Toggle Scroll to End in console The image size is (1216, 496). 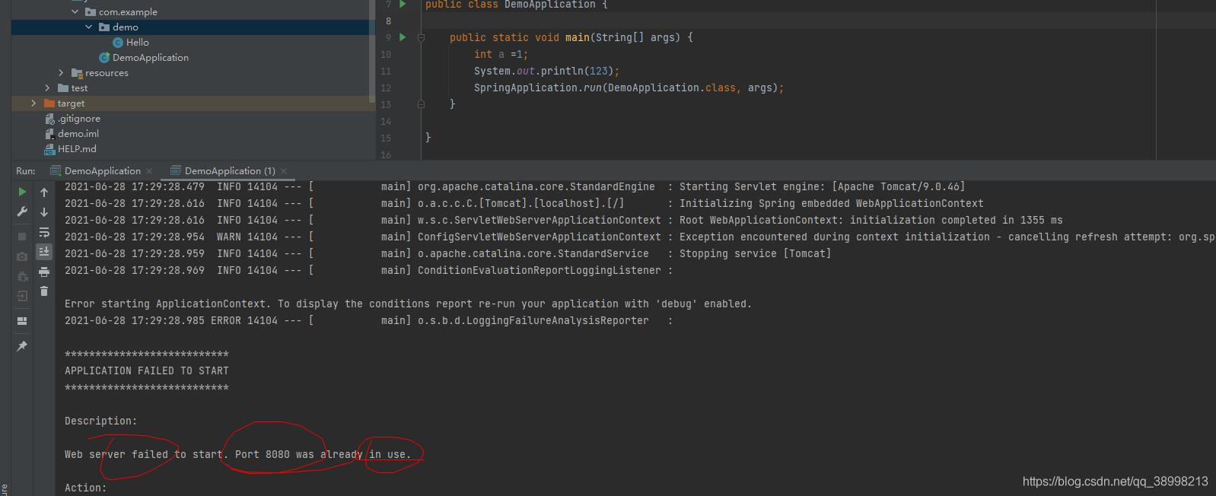click(x=44, y=251)
